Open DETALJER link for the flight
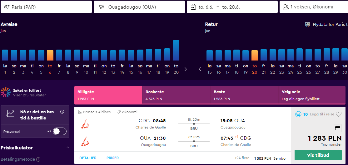The image size is (348, 165). [88, 158]
